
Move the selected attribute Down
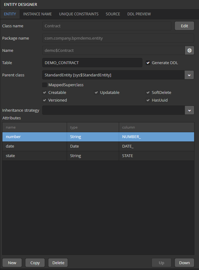coord(184,263)
